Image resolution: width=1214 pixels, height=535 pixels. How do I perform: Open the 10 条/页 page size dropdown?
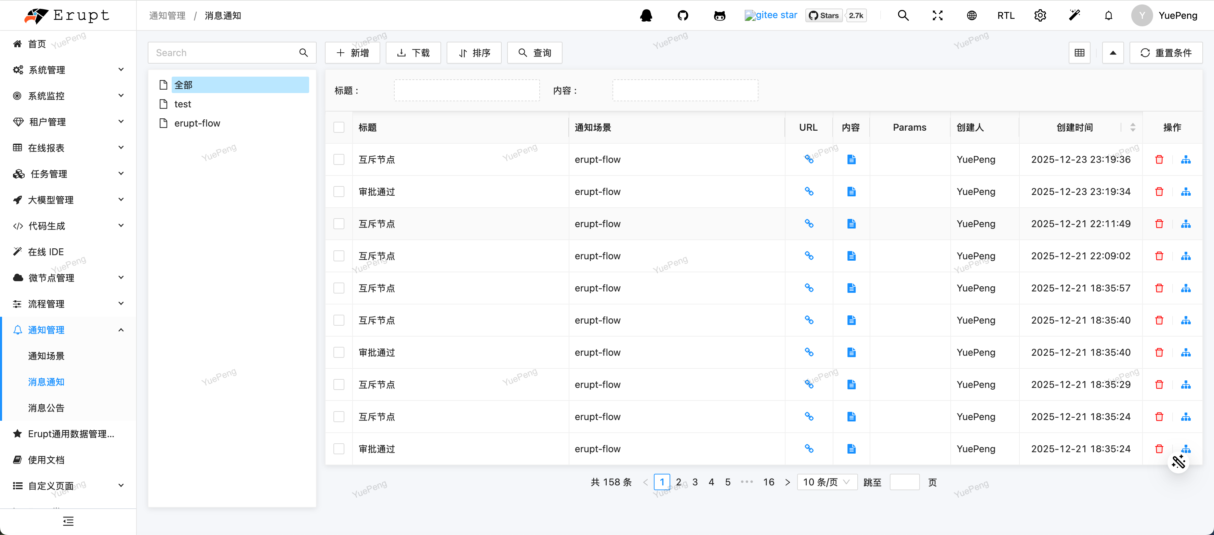827,482
